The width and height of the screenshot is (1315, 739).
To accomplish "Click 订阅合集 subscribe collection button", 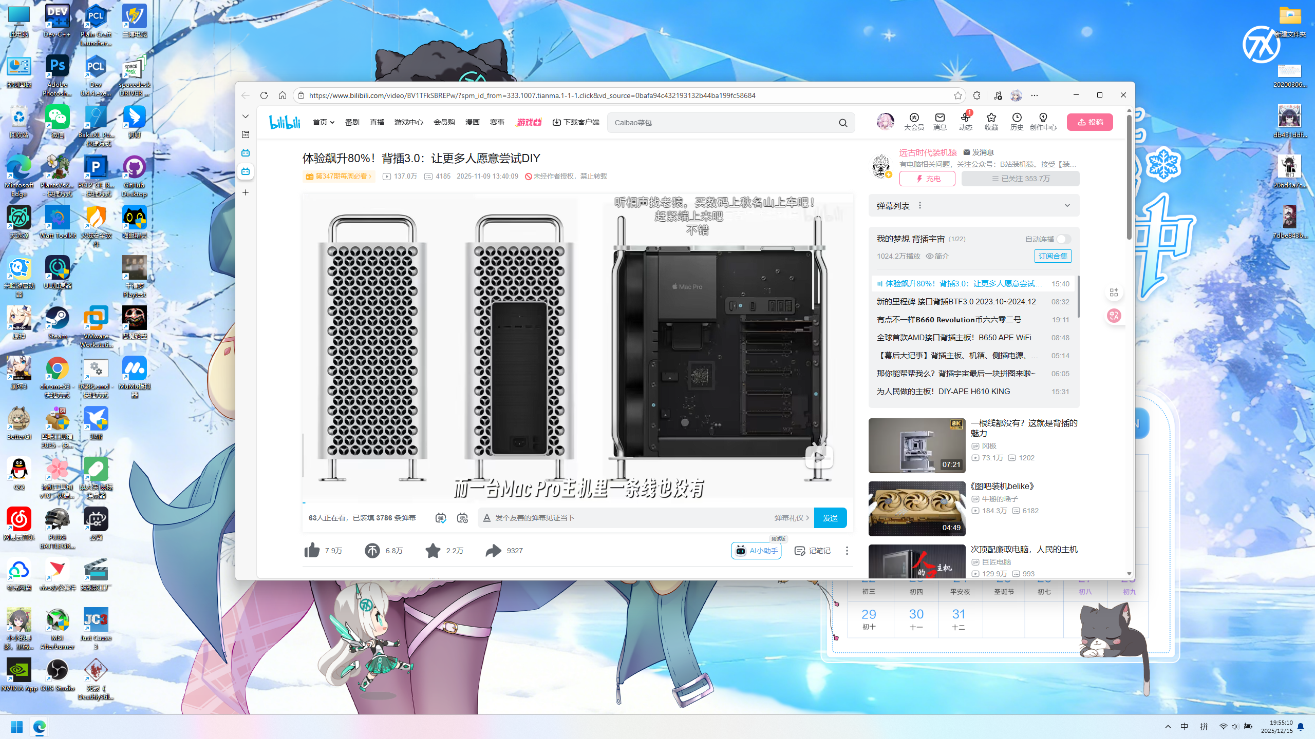I will click(x=1053, y=256).
